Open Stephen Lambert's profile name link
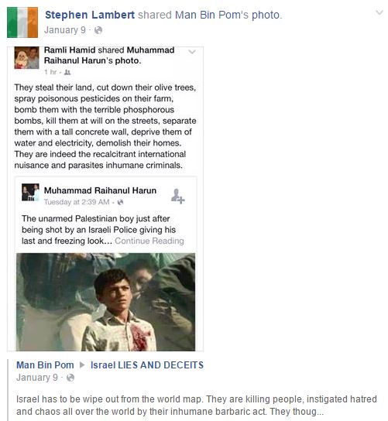388x421 pixels. (x=90, y=15)
